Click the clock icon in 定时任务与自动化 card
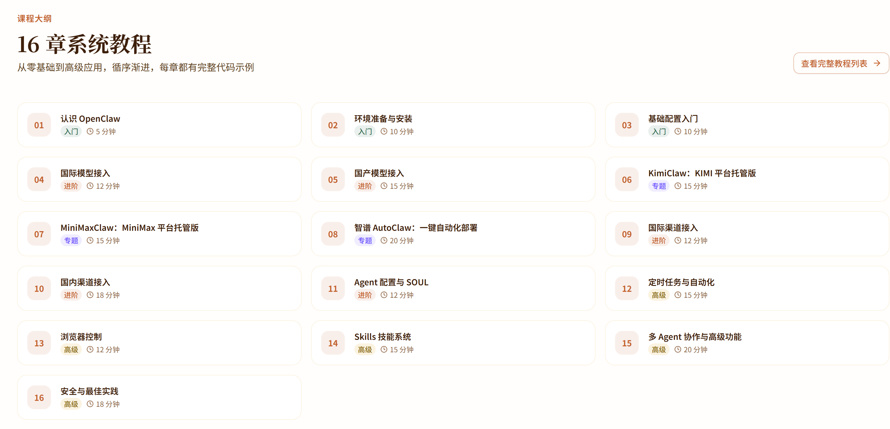 point(678,295)
